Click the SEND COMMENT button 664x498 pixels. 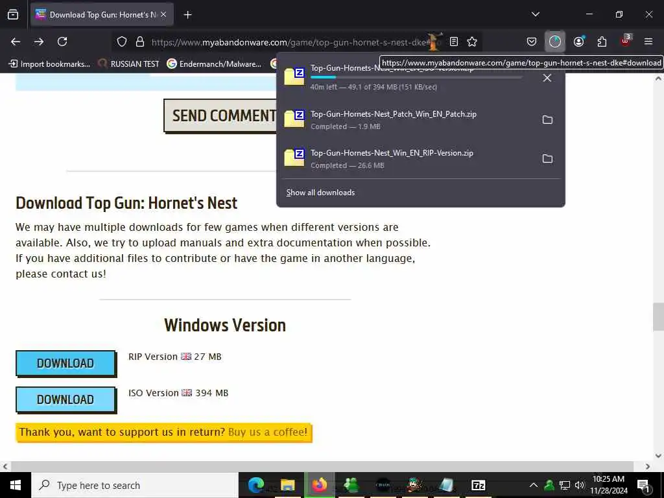point(220,115)
